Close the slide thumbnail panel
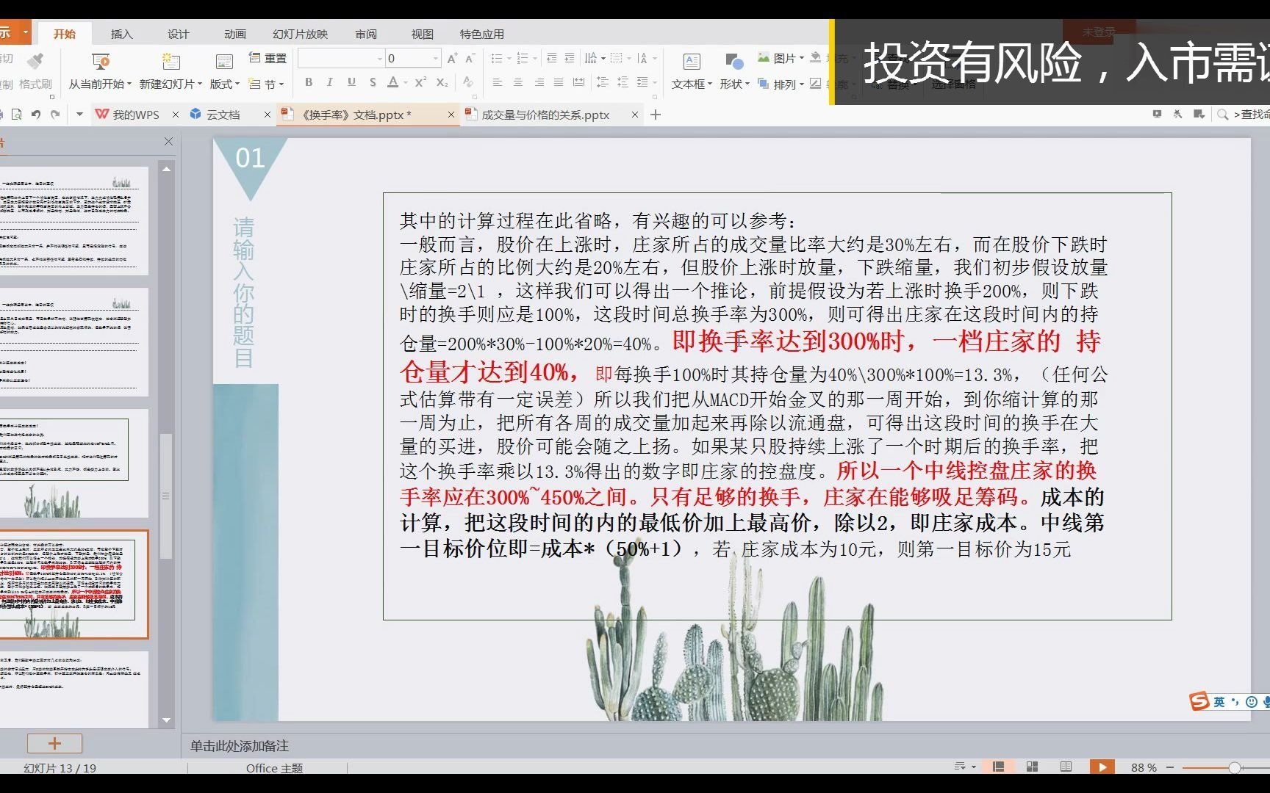Screen dimensions: 1270x793 [x=168, y=142]
